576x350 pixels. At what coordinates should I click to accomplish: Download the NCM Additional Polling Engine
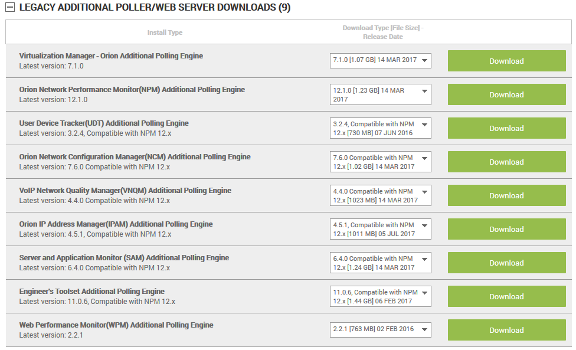pos(506,161)
